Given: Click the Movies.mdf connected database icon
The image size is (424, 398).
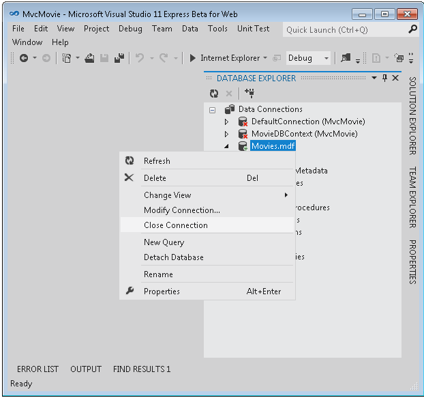Looking at the screenshot, I should point(243,146).
